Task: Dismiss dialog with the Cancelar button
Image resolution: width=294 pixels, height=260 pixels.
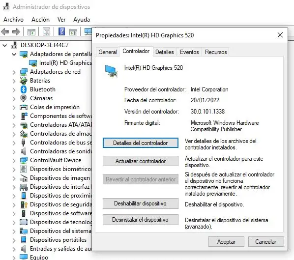Action: 266,242
